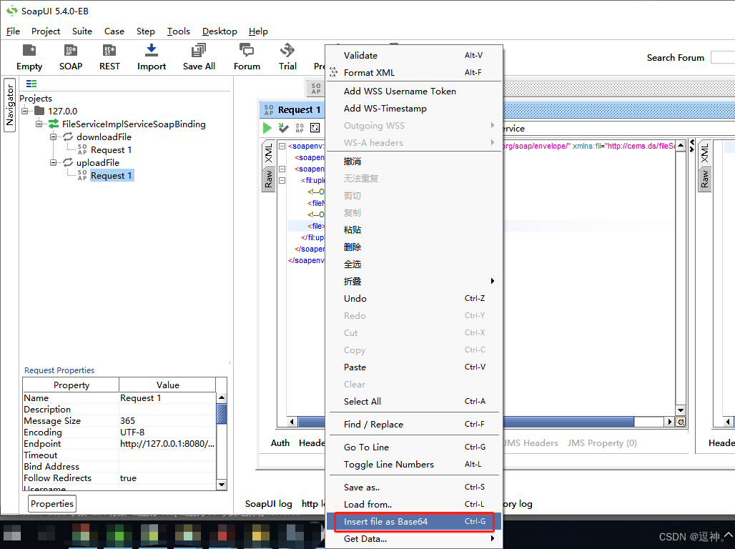Click the SoapUI logo in title bar
The image size is (735, 549).
[x=11, y=11]
